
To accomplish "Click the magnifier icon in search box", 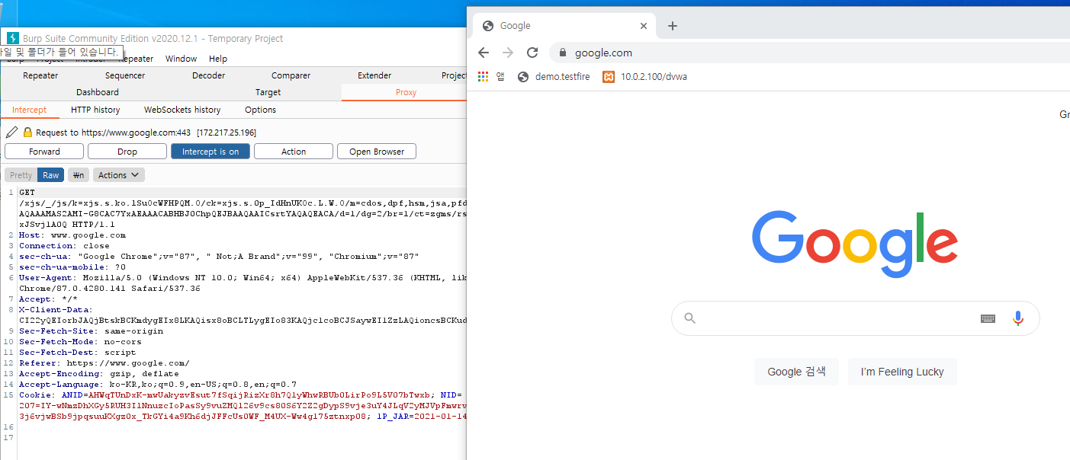I will (x=690, y=318).
